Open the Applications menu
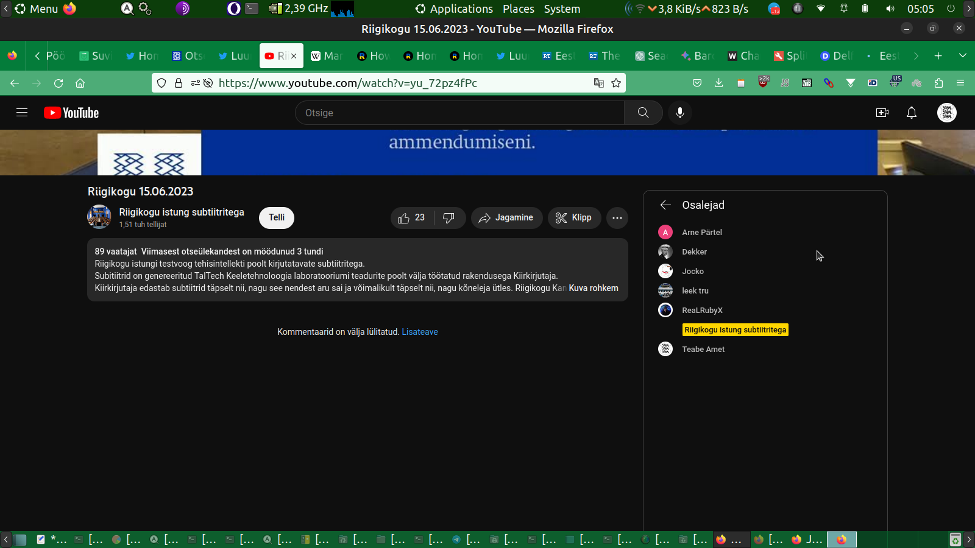This screenshot has width=975, height=548. coord(455,9)
